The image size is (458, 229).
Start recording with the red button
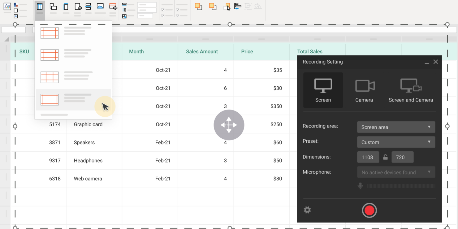(369, 210)
